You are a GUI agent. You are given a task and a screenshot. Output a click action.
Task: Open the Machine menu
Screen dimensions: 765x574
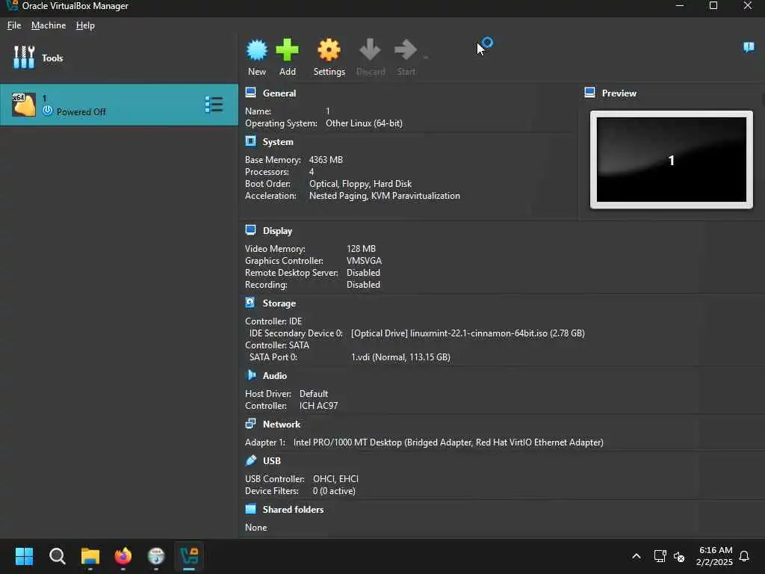coord(49,25)
